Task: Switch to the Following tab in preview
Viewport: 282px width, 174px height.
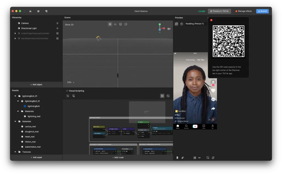Action: tap(191, 60)
